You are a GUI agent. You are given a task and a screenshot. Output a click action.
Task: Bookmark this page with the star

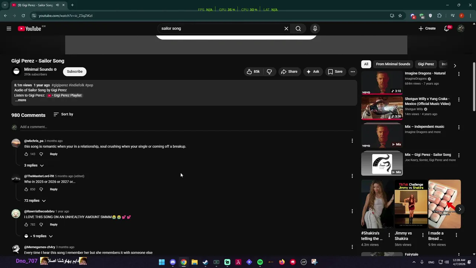400,16
